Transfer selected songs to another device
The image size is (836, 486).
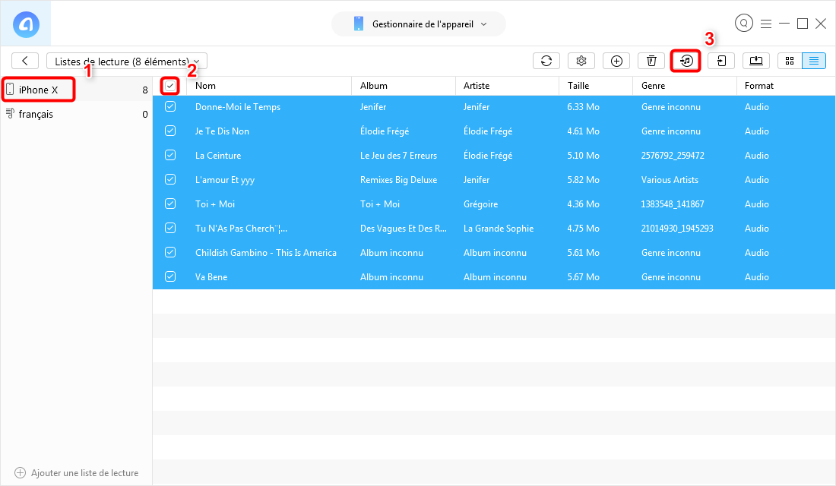click(721, 62)
